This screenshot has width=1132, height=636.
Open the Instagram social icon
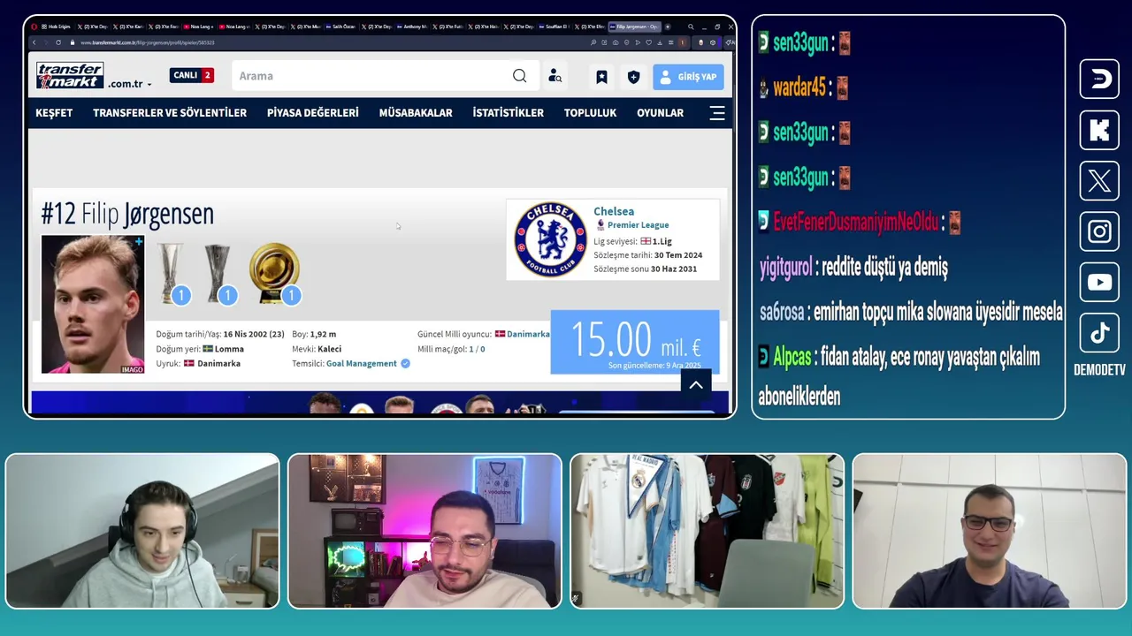tap(1099, 231)
